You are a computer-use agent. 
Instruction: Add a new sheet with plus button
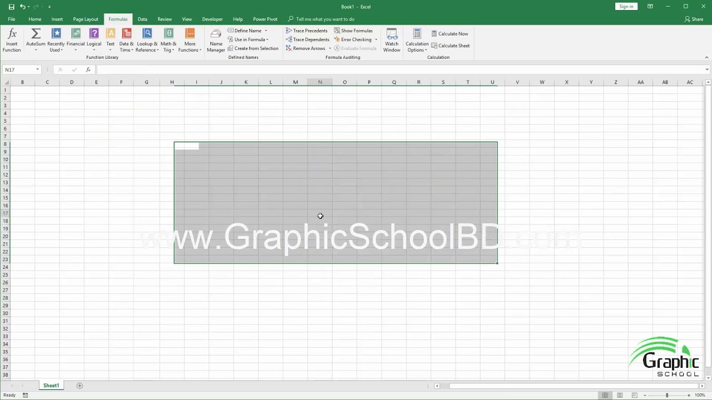pyautogui.click(x=80, y=386)
